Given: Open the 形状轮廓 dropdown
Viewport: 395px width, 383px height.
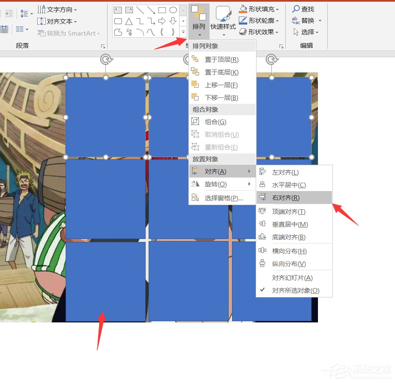Looking at the screenshot, I should tap(259, 20).
